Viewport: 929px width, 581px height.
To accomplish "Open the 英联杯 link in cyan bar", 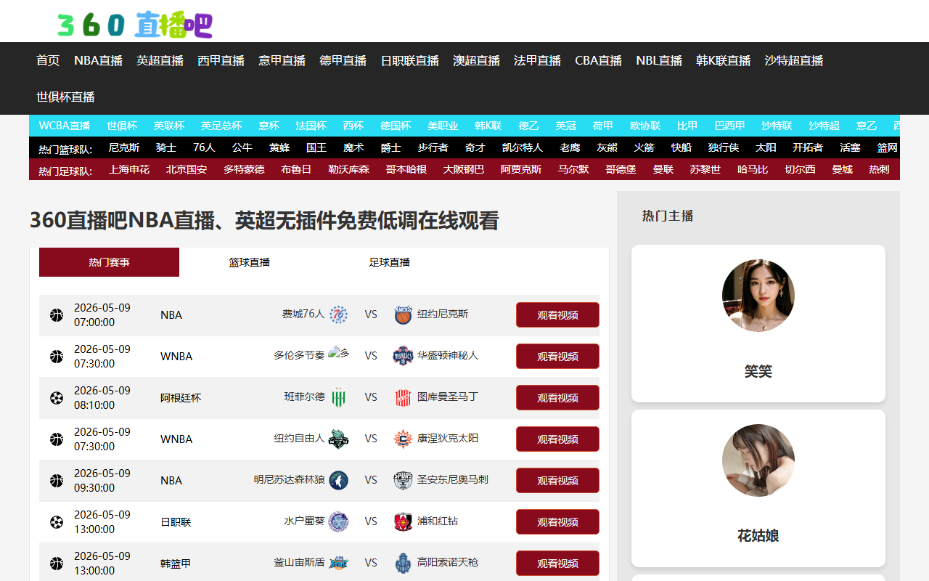I will click(168, 126).
